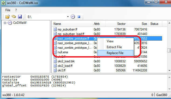Click file icon of oki2_load.bik
Image resolution: width=171 pixels, height=99 pixels.
[x=55, y=61]
